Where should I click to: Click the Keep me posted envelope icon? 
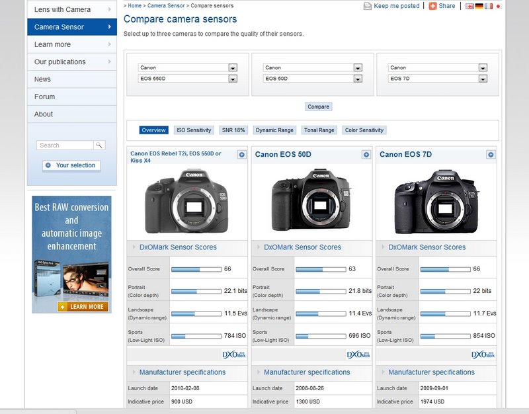(368, 6)
